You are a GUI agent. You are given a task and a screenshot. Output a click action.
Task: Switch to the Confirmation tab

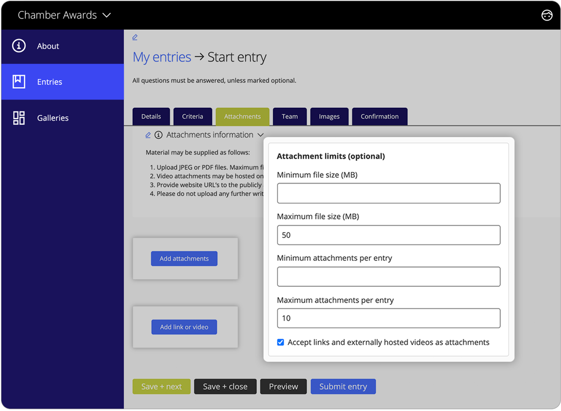pos(380,117)
